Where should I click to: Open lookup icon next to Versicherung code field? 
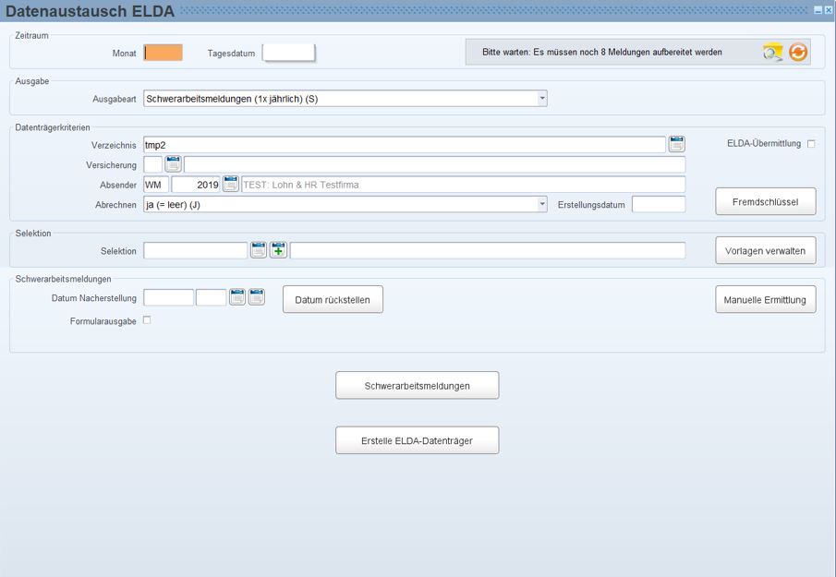173,164
